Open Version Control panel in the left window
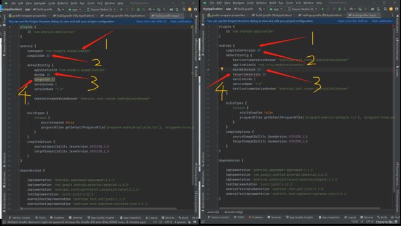 tap(20, 217)
